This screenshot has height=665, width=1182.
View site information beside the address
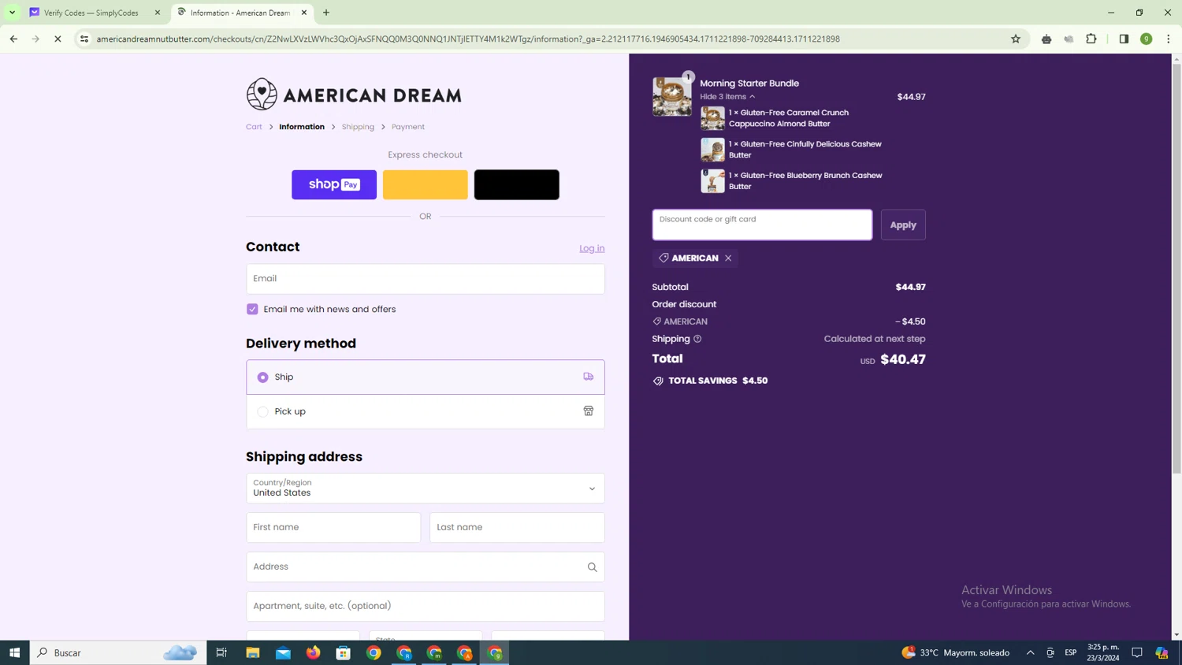pyautogui.click(x=84, y=39)
